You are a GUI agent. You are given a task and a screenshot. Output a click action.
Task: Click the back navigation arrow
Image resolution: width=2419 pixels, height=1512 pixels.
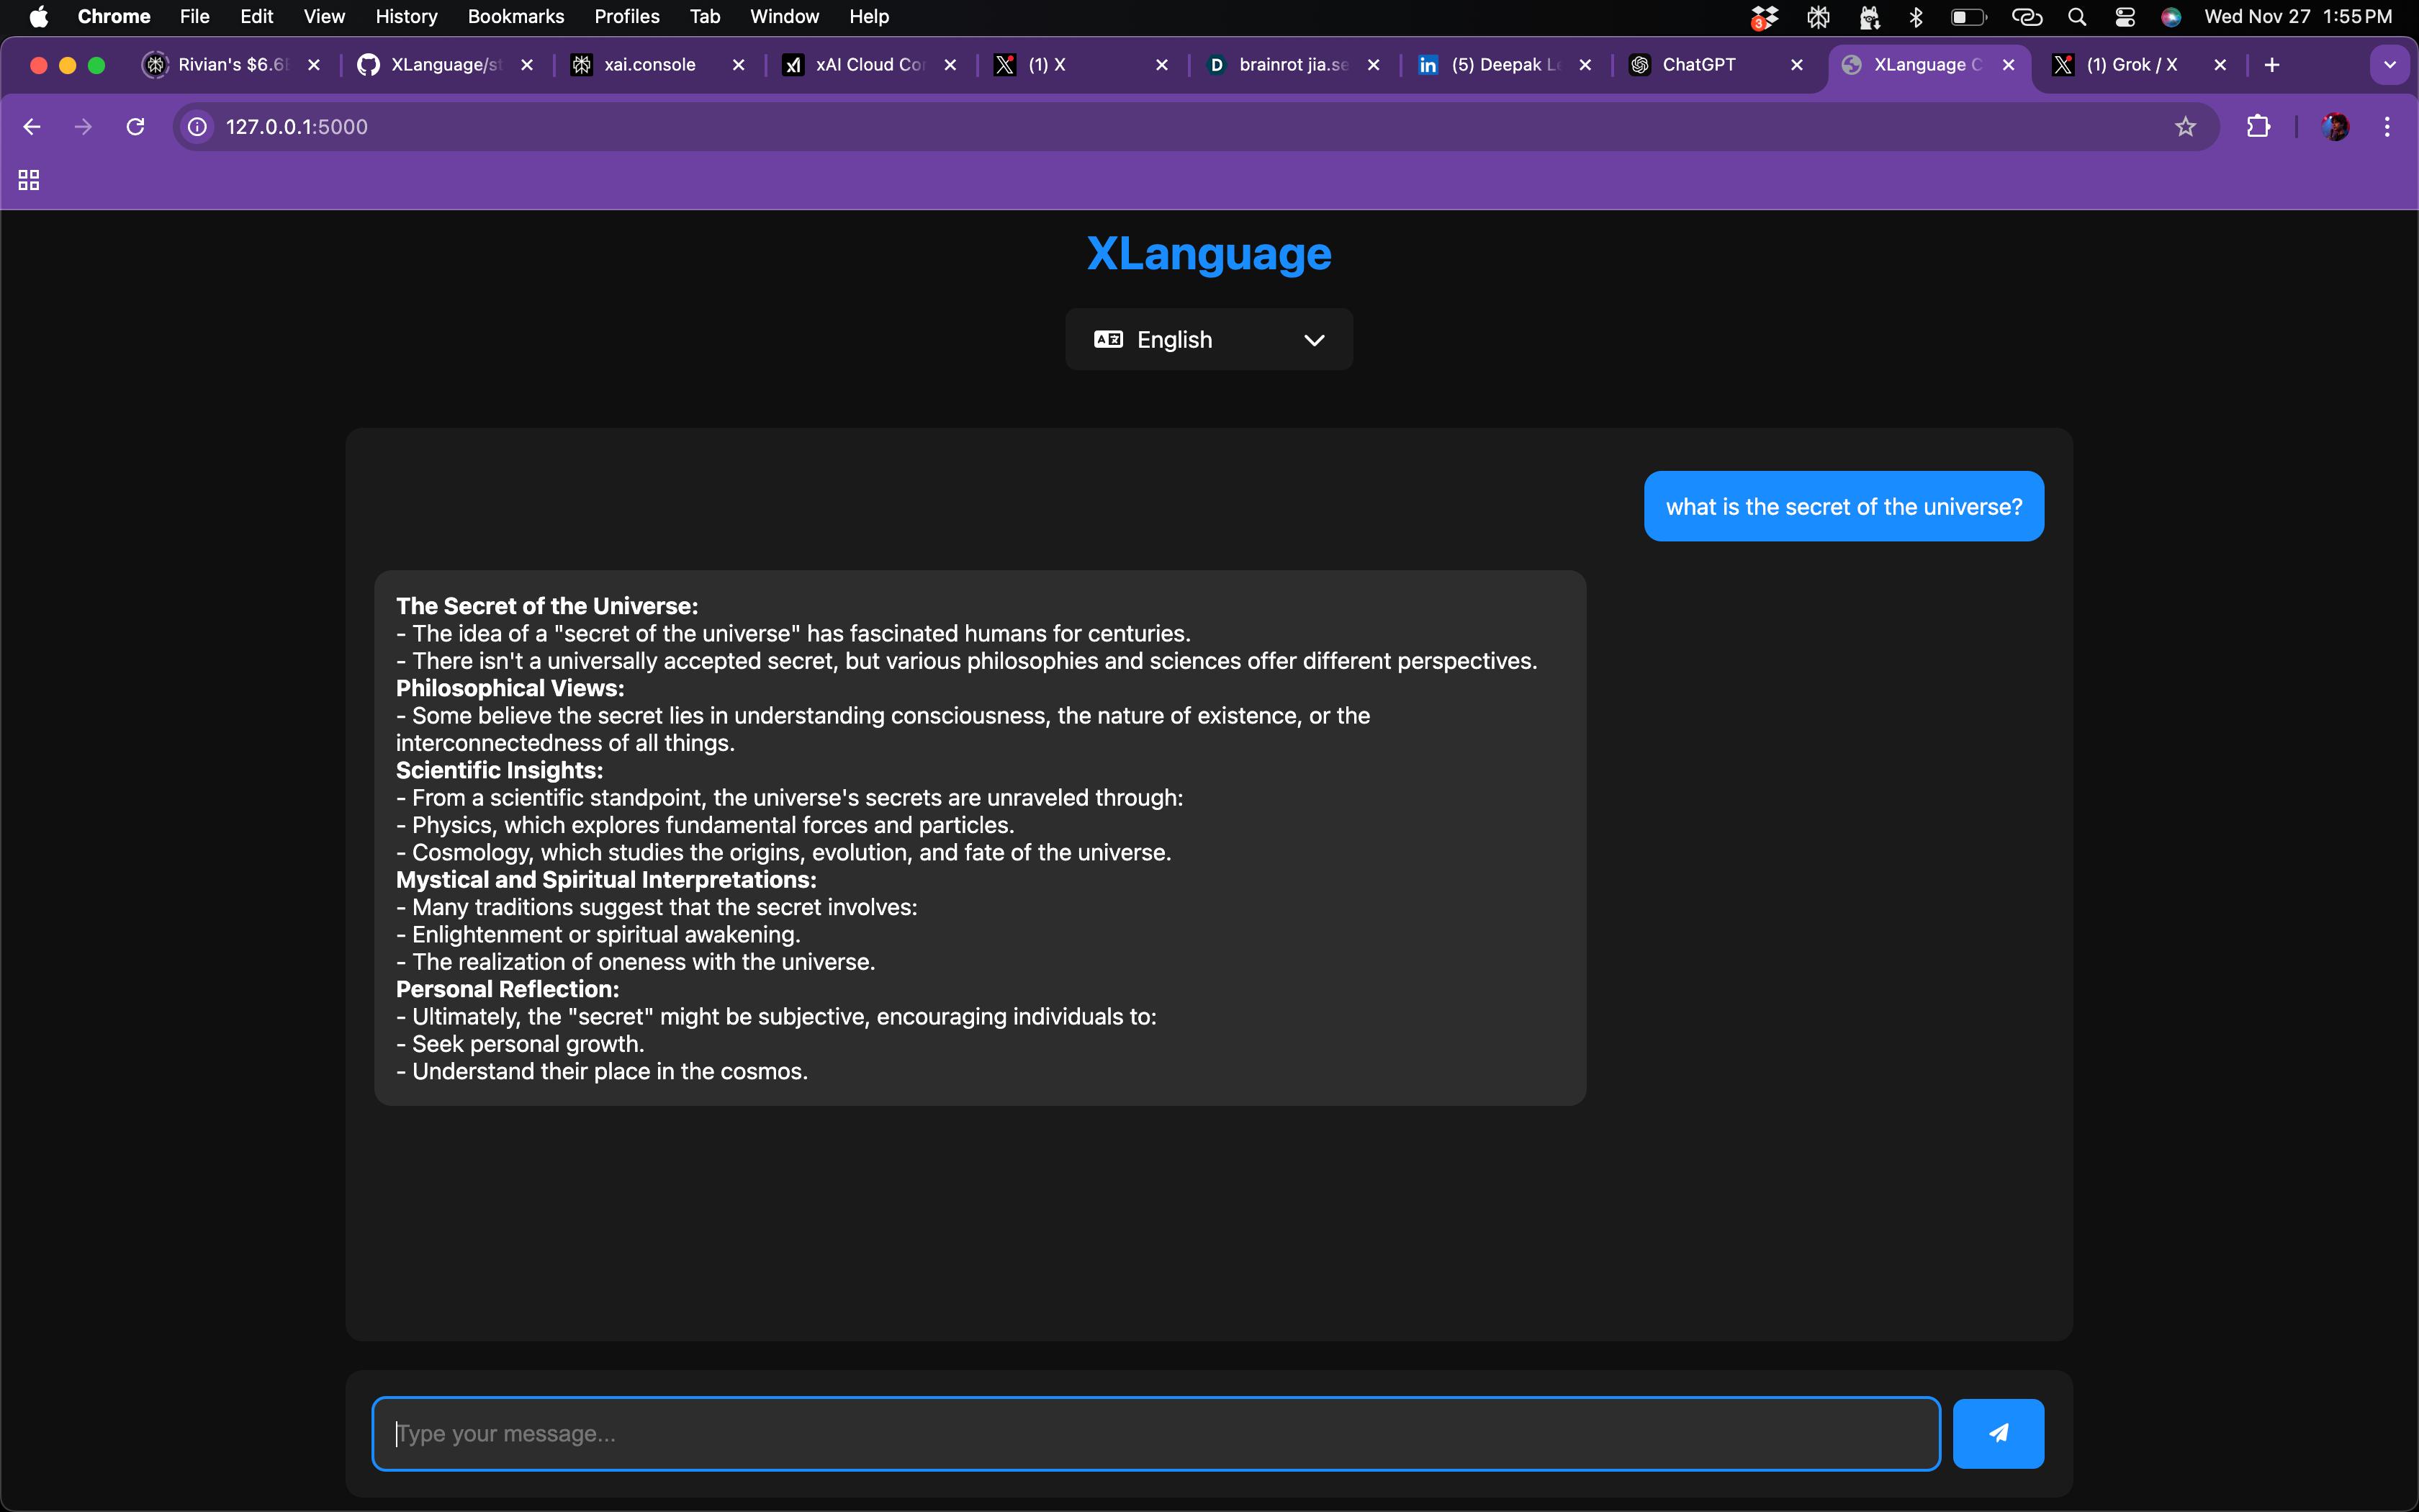pyautogui.click(x=32, y=126)
